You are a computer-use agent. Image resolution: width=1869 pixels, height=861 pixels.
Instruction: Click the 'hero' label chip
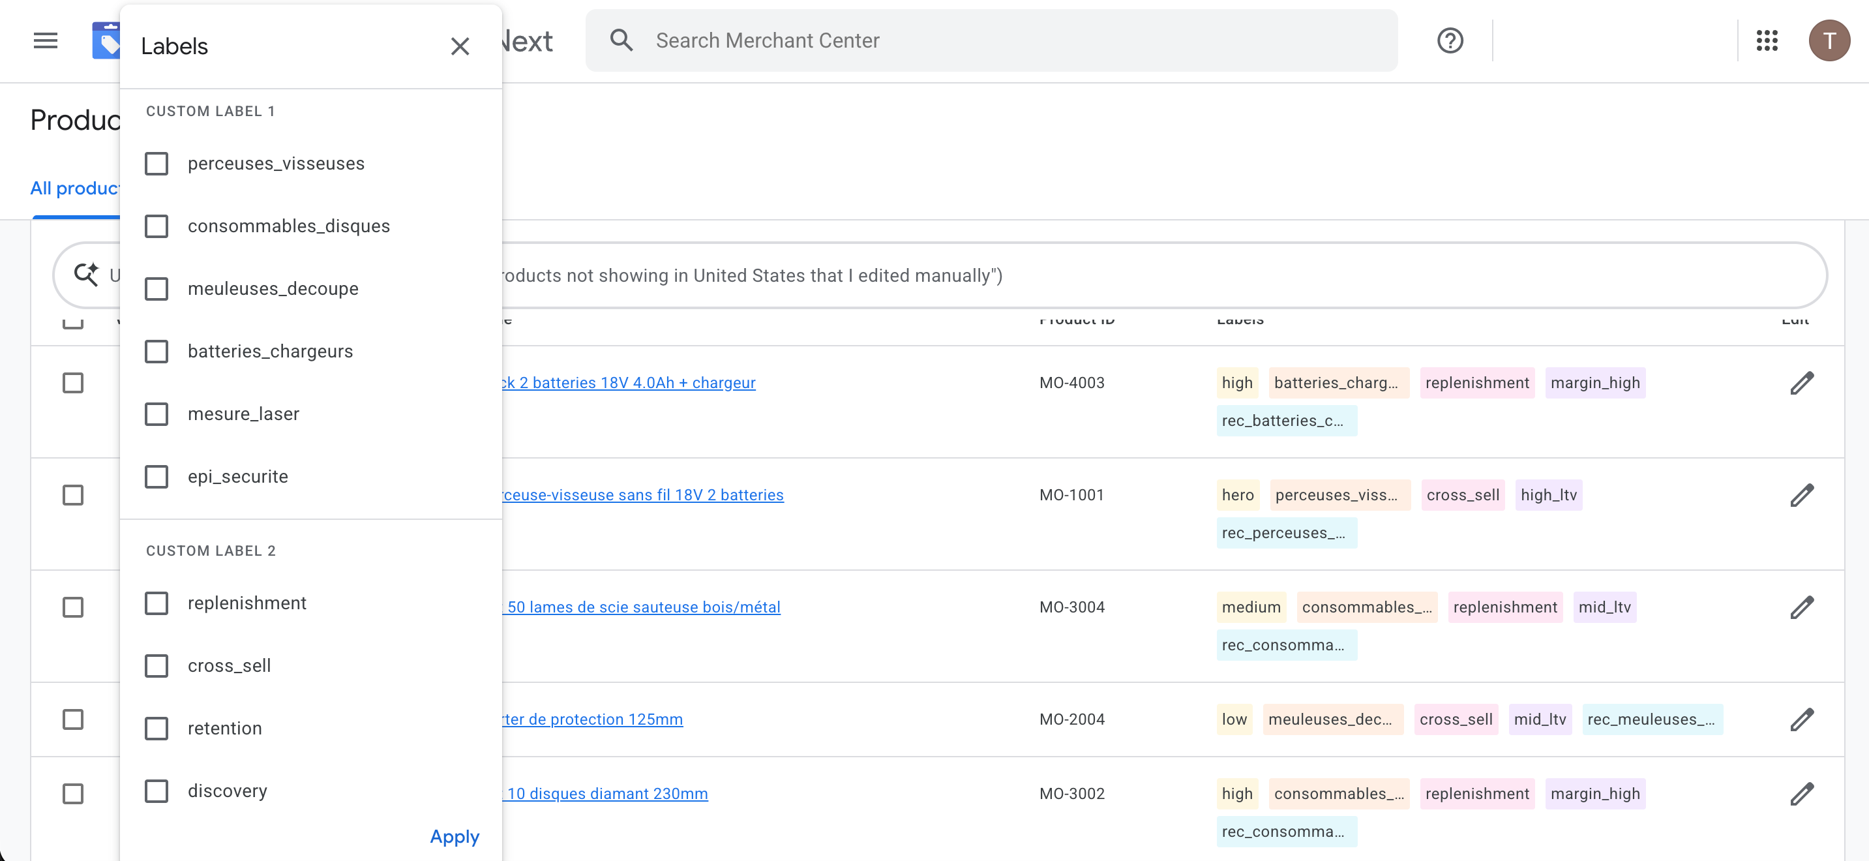pos(1238,495)
